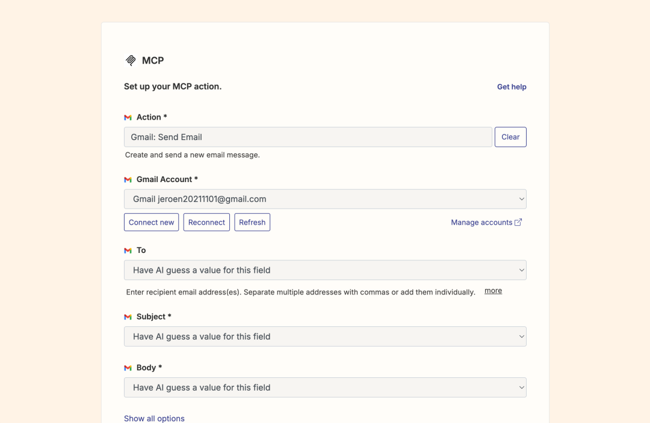Click the Gmail icon next to the To field
This screenshot has height=423, width=650.
127,251
